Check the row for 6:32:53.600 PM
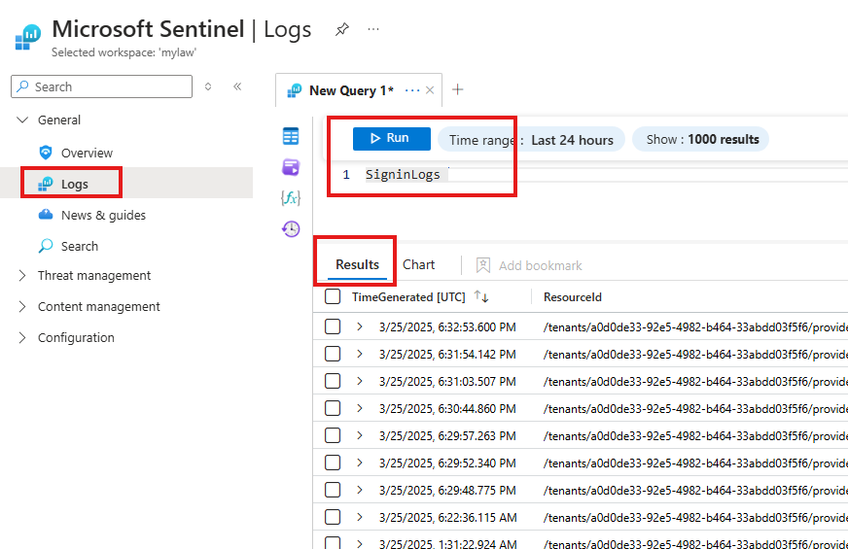 pos(333,326)
